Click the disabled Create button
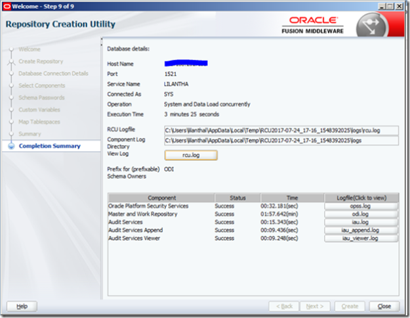Image resolution: width=410 pixels, height=318 pixels. [350, 306]
